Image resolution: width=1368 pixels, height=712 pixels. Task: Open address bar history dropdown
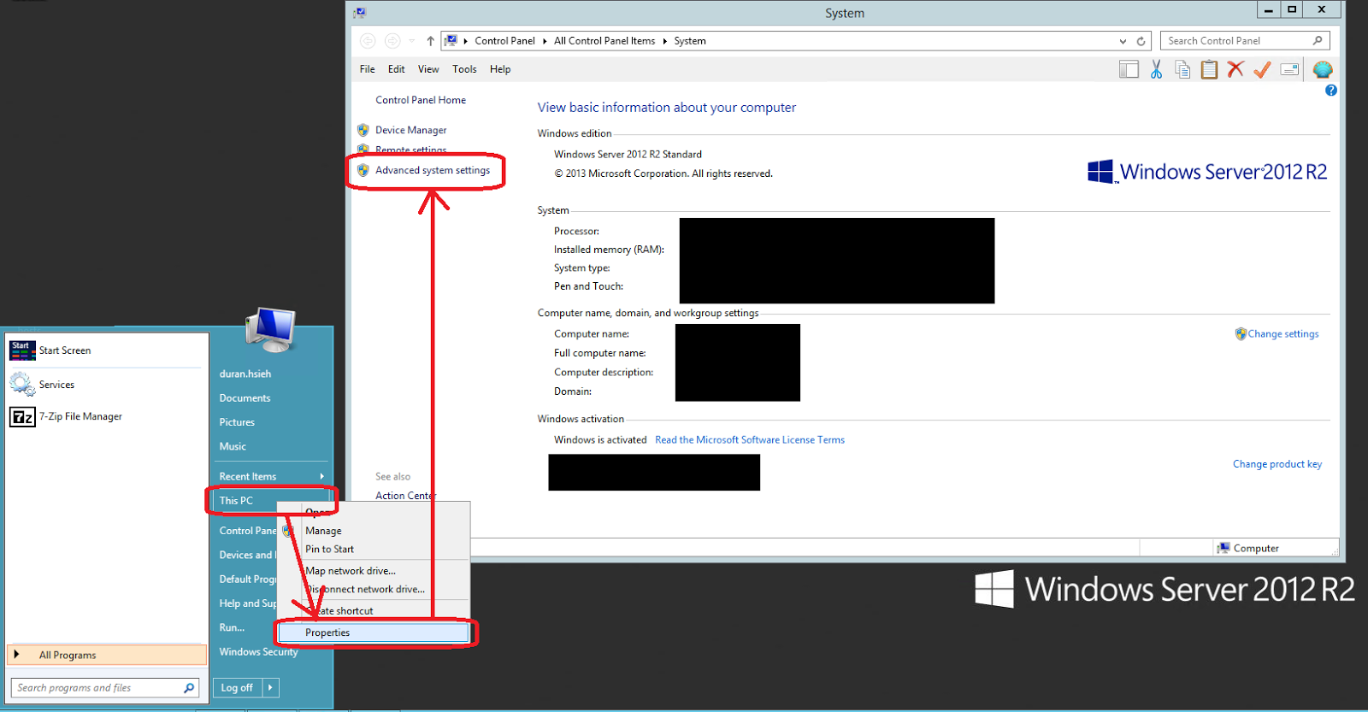click(1123, 41)
